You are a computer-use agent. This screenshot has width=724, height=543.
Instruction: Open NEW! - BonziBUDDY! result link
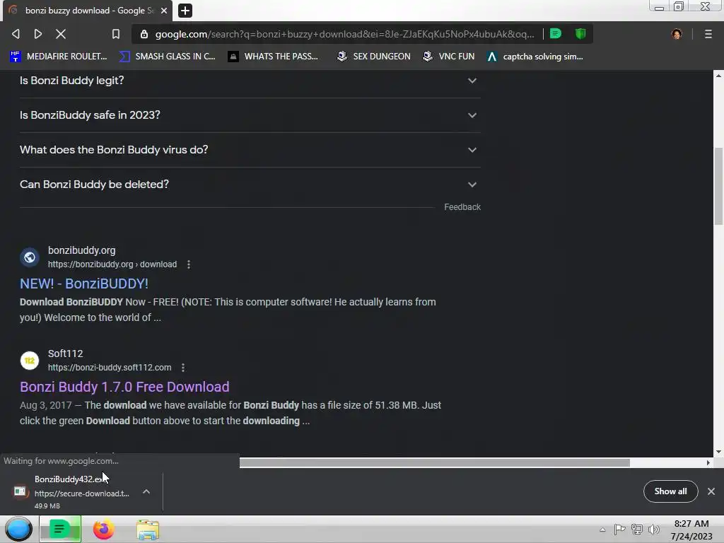click(x=84, y=284)
